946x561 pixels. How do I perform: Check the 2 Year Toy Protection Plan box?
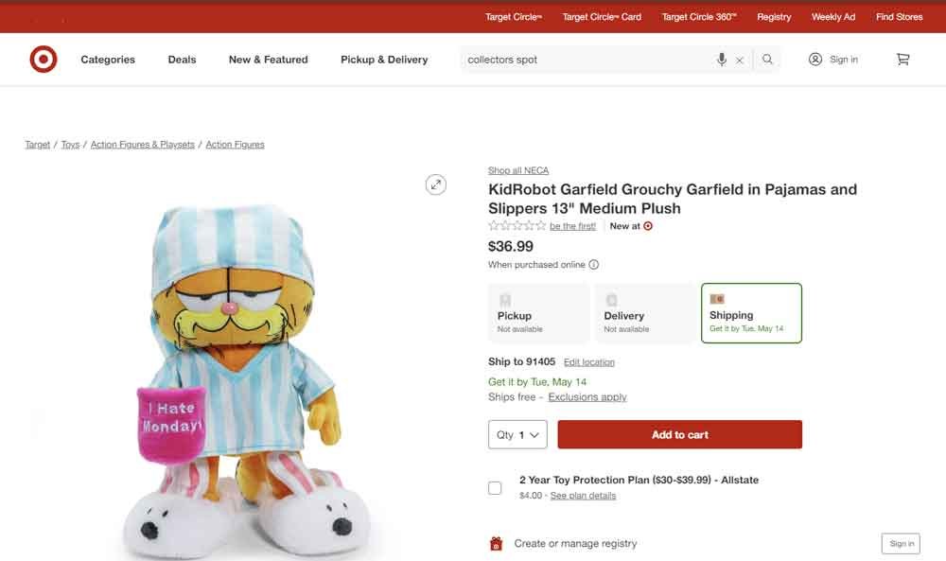coord(495,487)
